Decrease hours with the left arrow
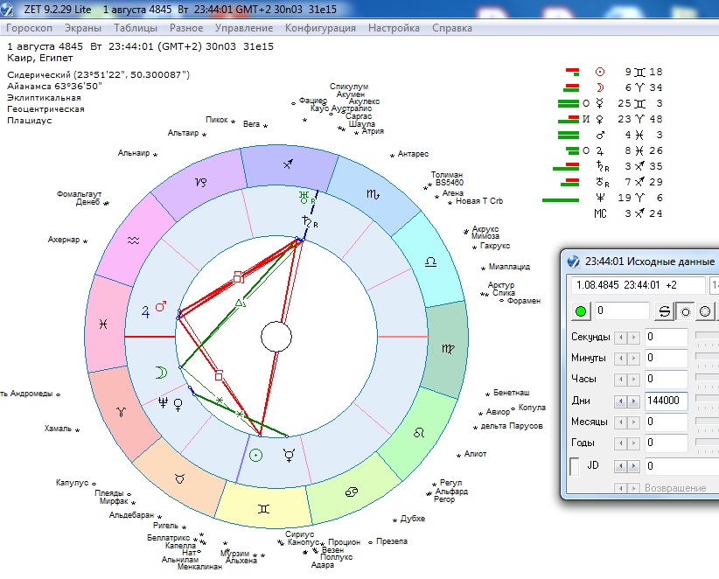This screenshot has width=719, height=579. tap(620, 380)
